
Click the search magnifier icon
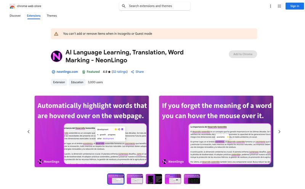[x=124, y=6]
